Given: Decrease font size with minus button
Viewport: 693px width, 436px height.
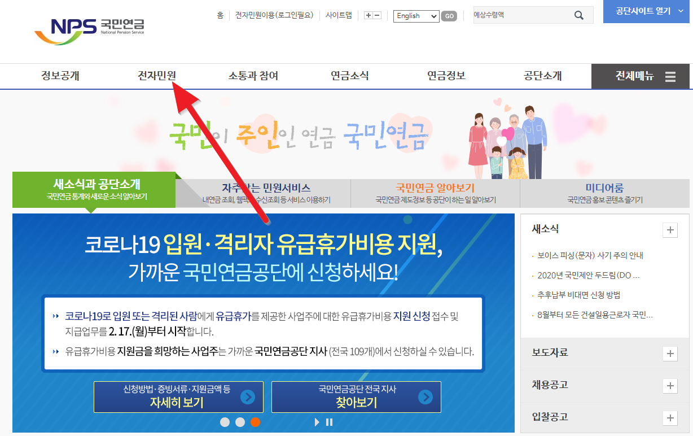Looking at the screenshot, I should pos(378,16).
